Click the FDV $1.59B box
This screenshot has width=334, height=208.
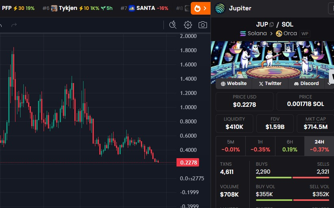coord(275,123)
